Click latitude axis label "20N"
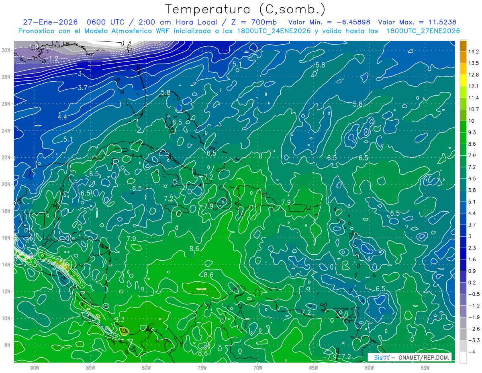 coord(6,184)
